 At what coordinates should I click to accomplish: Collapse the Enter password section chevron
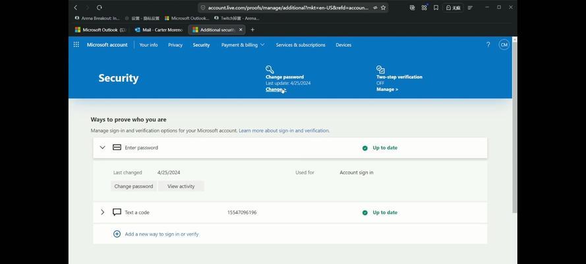point(102,147)
